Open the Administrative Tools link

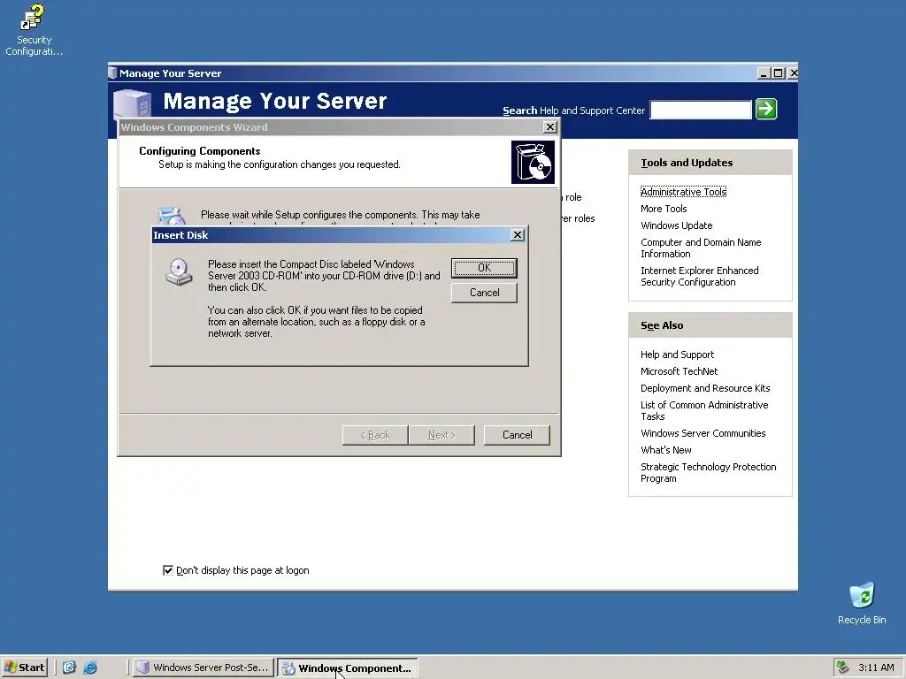[x=684, y=192]
